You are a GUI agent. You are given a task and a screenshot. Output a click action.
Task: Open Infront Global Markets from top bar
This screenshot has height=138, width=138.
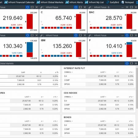50,2
